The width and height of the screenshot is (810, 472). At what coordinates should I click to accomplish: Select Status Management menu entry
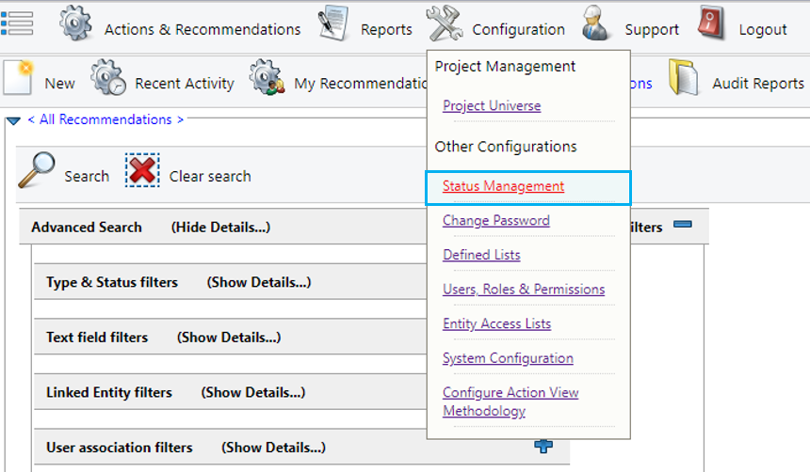tap(503, 186)
